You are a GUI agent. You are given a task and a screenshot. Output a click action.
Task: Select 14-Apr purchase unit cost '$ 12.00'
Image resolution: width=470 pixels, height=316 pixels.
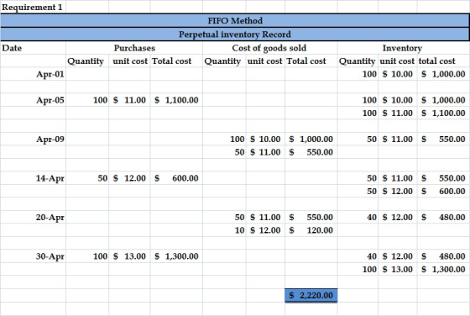(x=129, y=178)
